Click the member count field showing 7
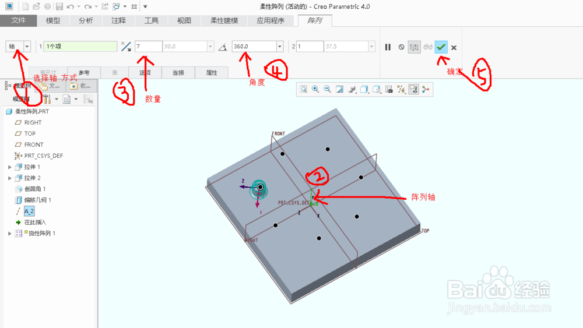This screenshot has width=583, height=328. click(x=148, y=47)
